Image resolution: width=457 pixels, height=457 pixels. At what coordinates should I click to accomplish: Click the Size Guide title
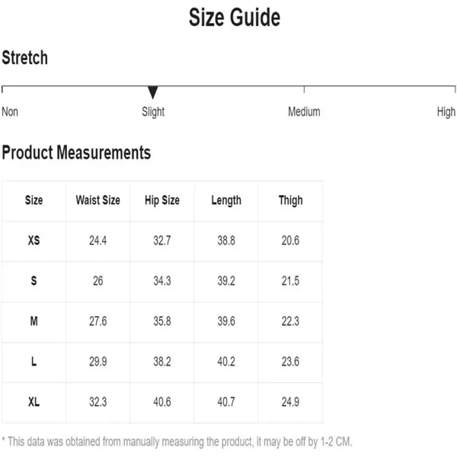(235, 18)
